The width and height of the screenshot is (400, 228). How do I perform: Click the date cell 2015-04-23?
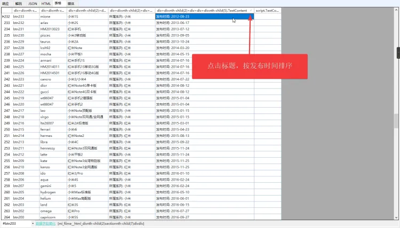coord(205,129)
